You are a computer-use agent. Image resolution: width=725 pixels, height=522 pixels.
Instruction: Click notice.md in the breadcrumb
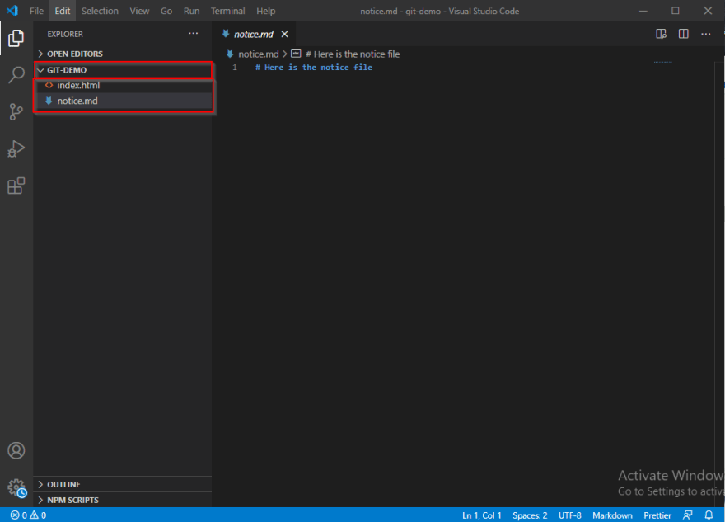coord(259,54)
